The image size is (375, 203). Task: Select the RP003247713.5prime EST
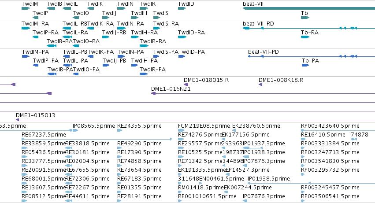point(303,157)
